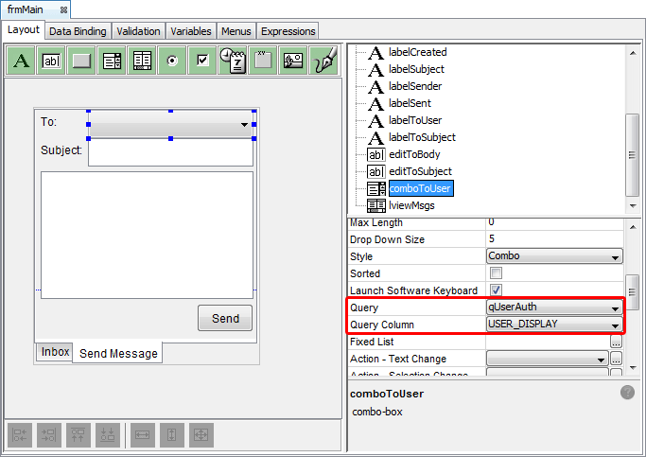
Task: Toggle the Sorted checkbox
Action: 496,273
